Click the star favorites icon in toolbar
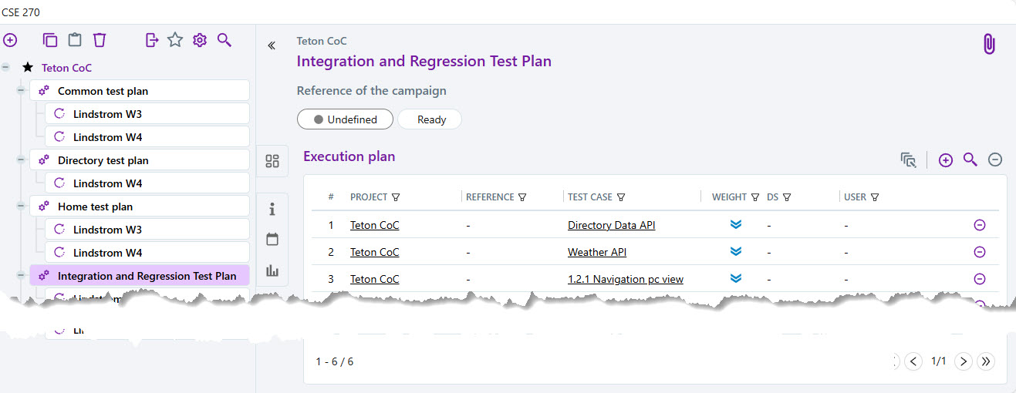The image size is (1016, 393). (175, 40)
